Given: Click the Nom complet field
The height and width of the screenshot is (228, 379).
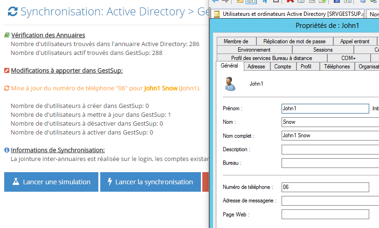Looking at the screenshot, I should (x=330, y=135).
